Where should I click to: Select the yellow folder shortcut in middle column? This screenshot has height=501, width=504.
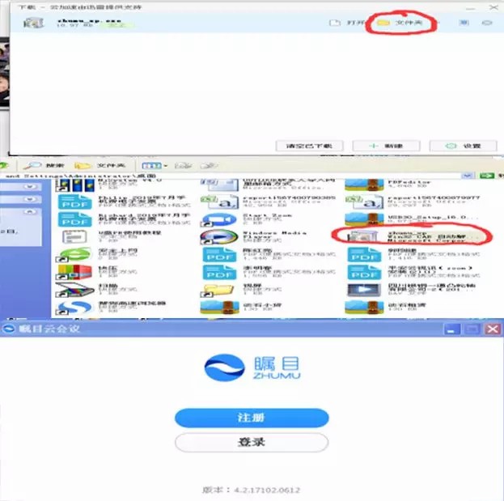[x=218, y=290]
